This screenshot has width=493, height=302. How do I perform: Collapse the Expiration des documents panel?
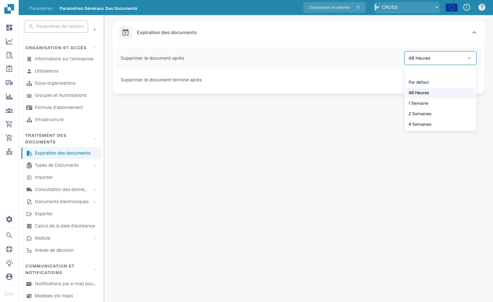474,32
